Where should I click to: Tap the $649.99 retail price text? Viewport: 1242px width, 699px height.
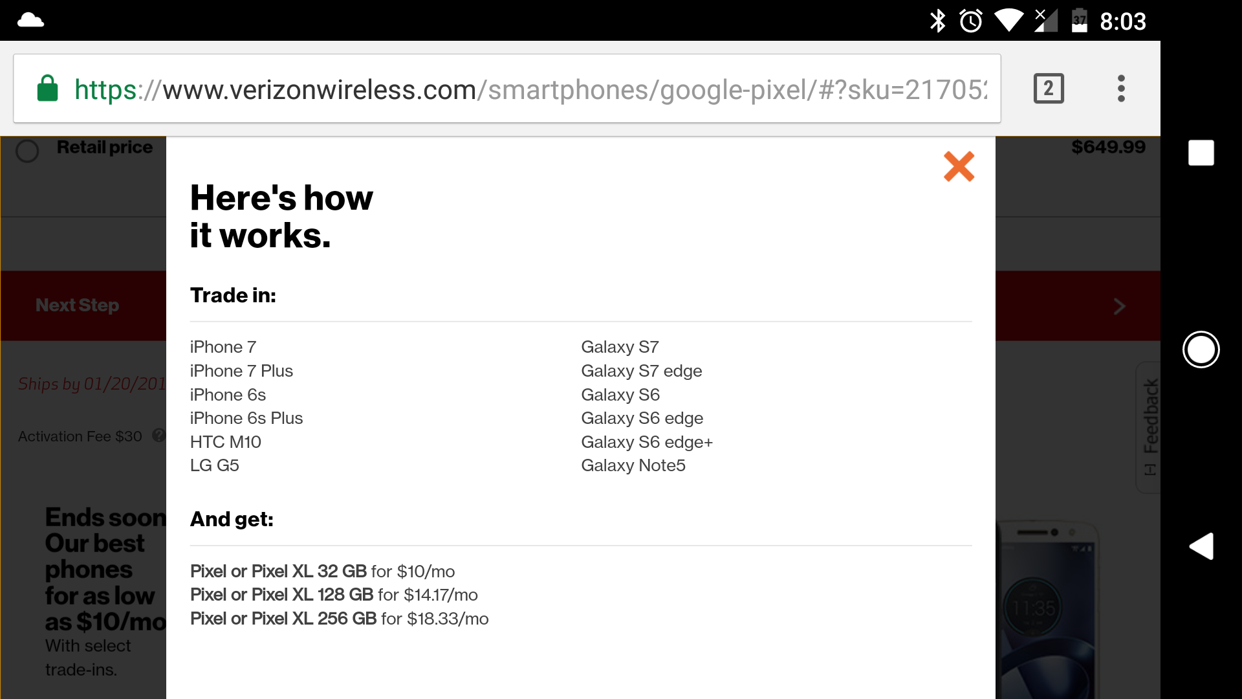(1109, 147)
